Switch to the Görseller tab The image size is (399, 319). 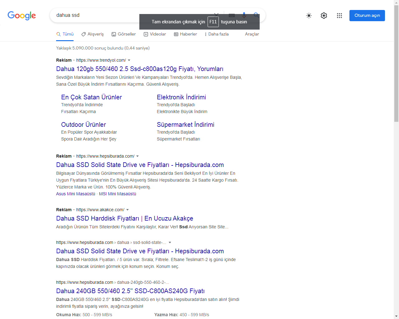tap(124, 34)
